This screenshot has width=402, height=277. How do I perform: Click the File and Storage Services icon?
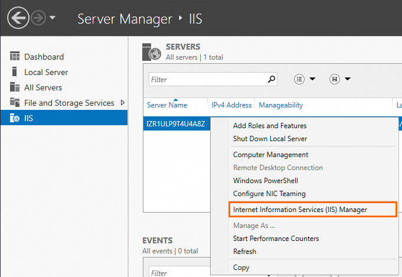[15, 103]
